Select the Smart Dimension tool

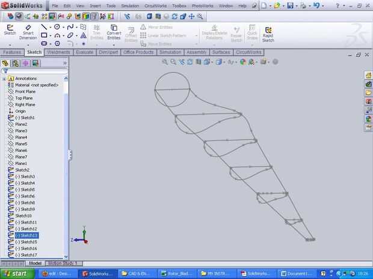point(28,32)
